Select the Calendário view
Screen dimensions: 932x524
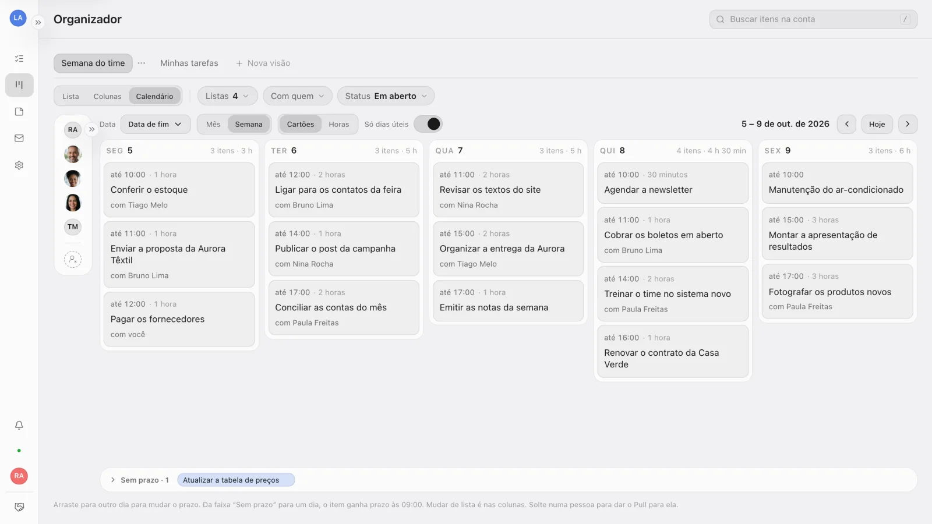click(154, 97)
